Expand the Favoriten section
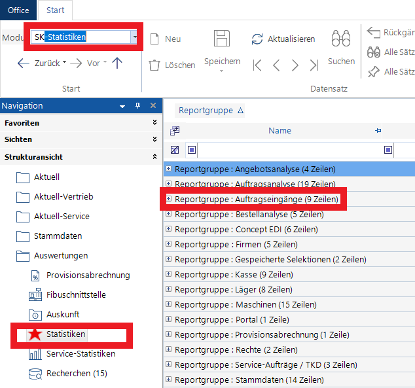The height and width of the screenshot is (388, 415). point(154,122)
